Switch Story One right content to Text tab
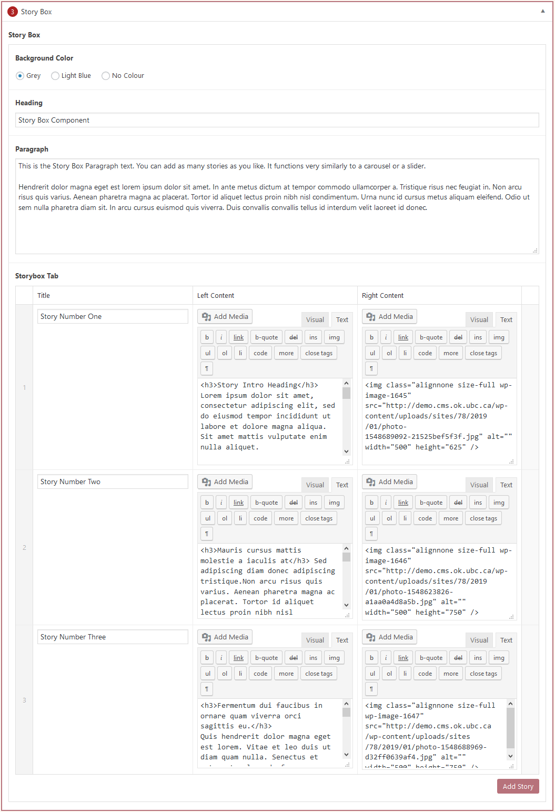555x812 pixels. (x=506, y=319)
